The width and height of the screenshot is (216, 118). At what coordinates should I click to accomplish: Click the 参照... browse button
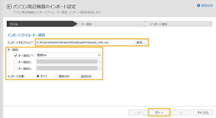click(141, 43)
